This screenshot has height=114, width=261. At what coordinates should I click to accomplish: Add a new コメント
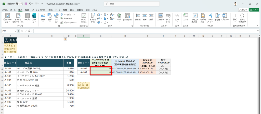click(186, 17)
